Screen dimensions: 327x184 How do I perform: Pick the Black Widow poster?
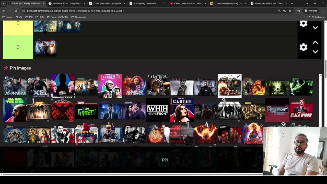pyautogui.click(x=301, y=110)
